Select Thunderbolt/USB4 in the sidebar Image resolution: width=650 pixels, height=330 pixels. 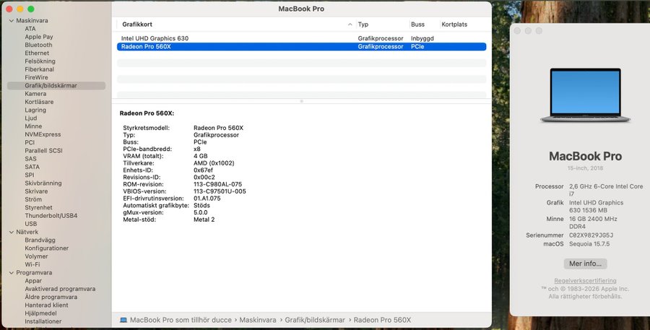click(51, 216)
